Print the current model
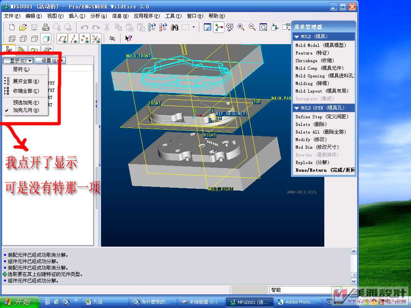 (46, 27)
